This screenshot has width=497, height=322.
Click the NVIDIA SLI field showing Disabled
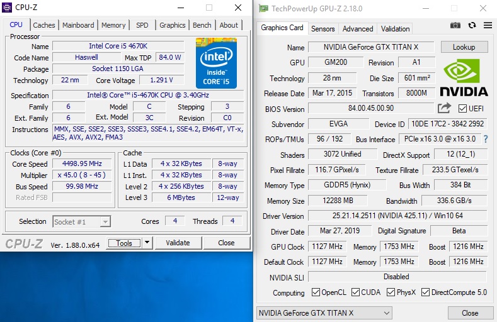[397, 277]
